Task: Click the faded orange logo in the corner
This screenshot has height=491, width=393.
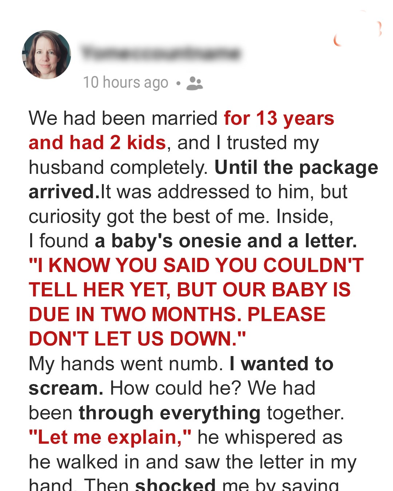Action: [x=358, y=33]
